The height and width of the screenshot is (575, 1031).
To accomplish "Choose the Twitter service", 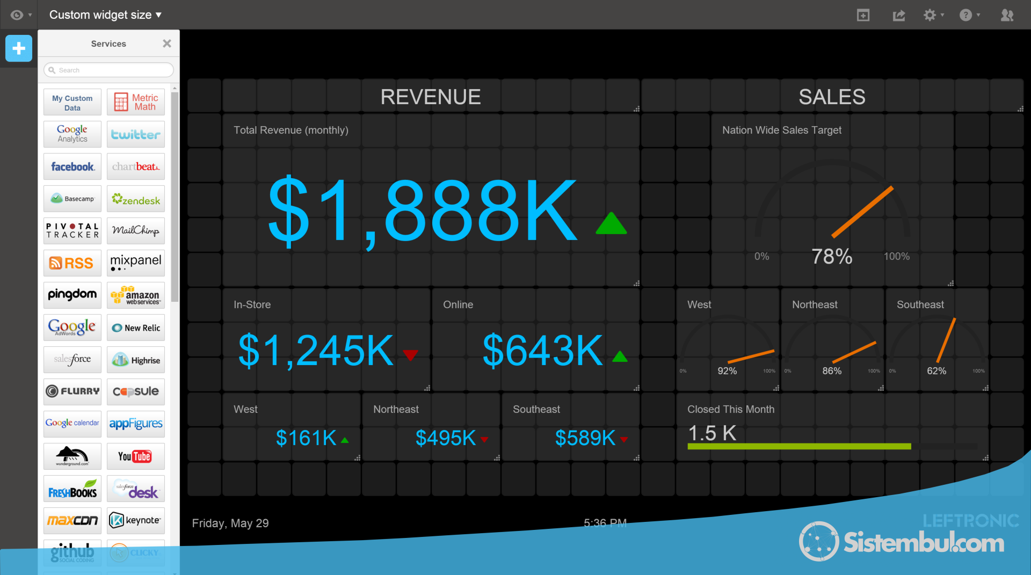I will click(136, 134).
